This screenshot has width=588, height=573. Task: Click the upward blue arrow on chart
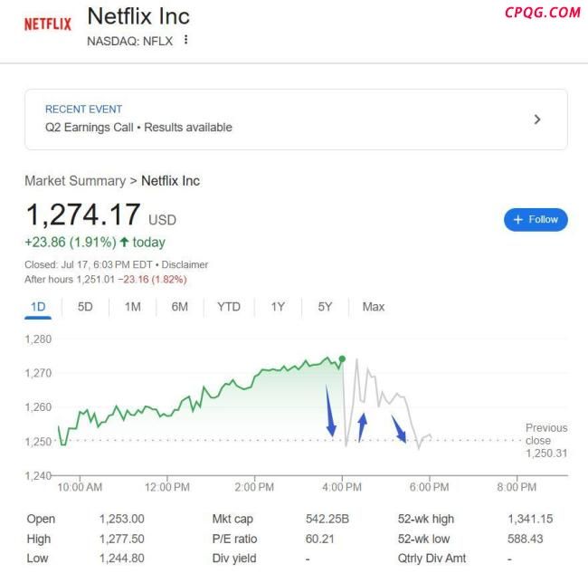point(362,428)
